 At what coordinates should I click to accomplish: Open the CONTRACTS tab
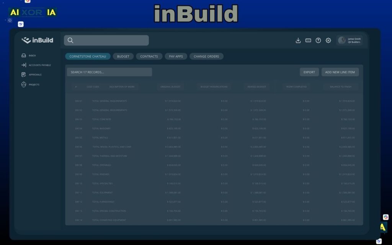pos(149,56)
